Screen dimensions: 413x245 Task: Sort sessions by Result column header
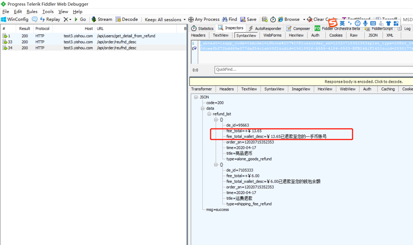click(x=24, y=28)
